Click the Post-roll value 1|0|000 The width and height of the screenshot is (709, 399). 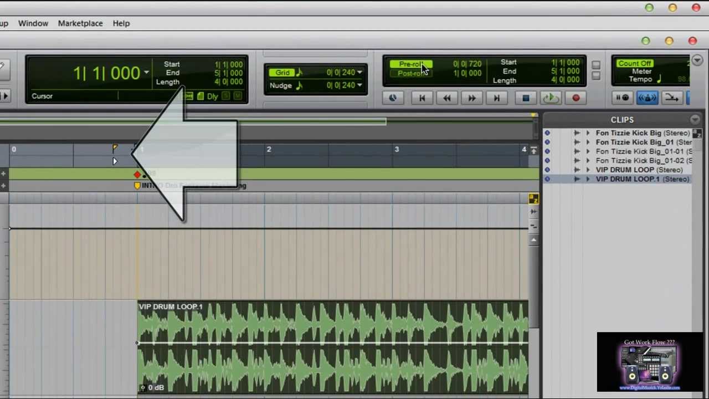coord(467,73)
